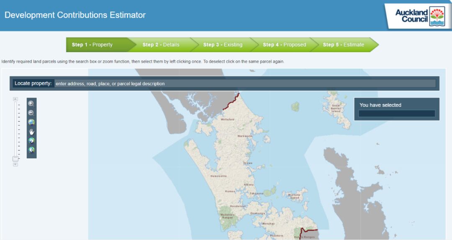
Task: Click the zoom slider handle
Action: point(15,159)
